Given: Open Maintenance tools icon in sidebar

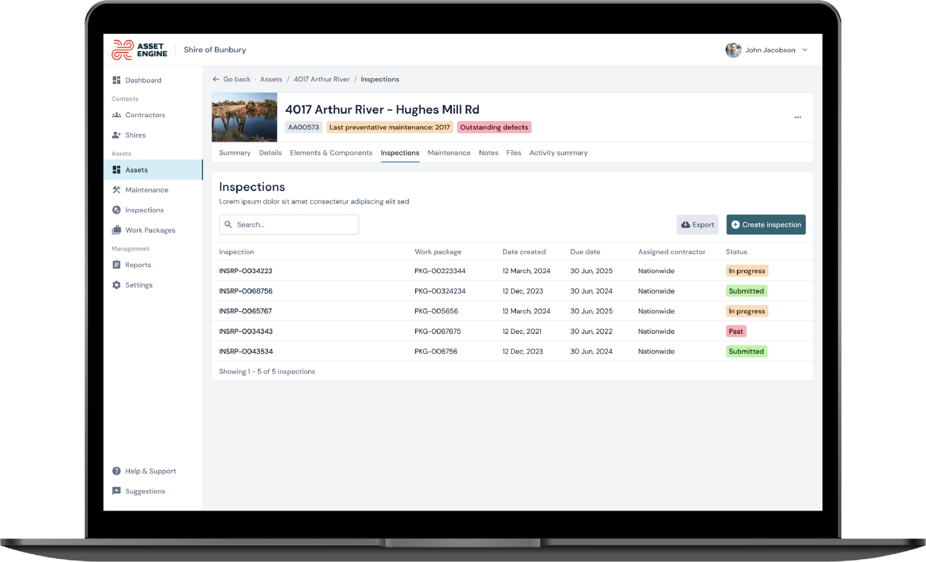Looking at the screenshot, I should (x=116, y=190).
